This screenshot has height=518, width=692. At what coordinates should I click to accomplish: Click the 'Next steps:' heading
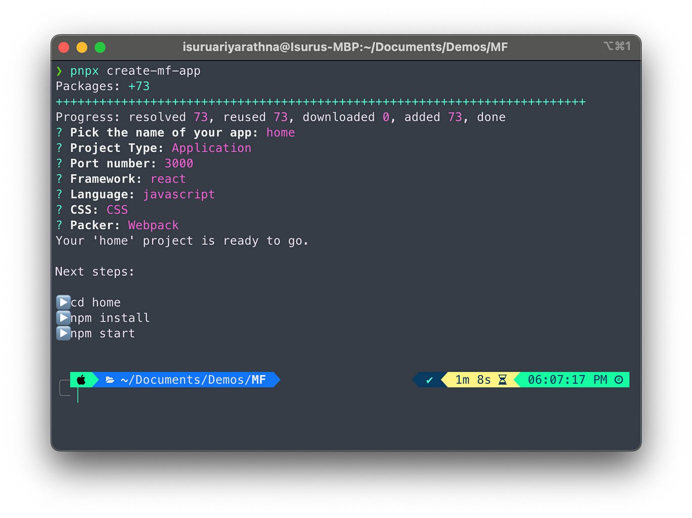(x=94, y=272)
